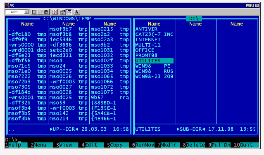The height and width of the screenshot is (155, 264).
Task: Select file msod025 tmp
Action: (69, 98)
